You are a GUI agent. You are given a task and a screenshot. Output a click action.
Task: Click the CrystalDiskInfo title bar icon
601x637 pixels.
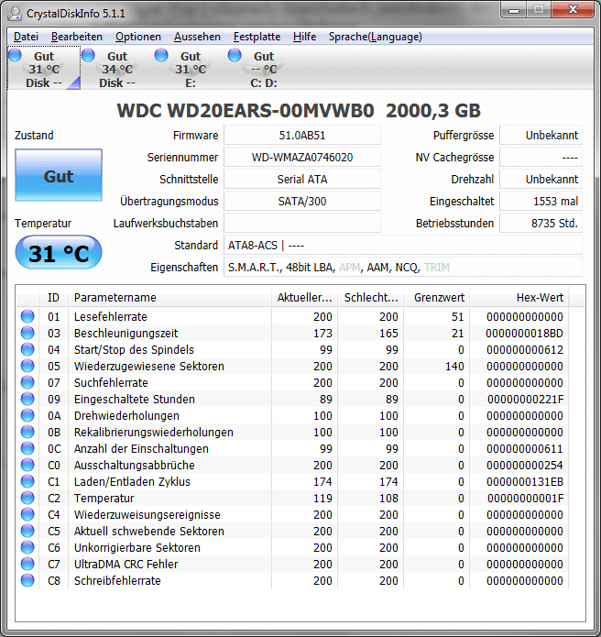click(15, 14)
